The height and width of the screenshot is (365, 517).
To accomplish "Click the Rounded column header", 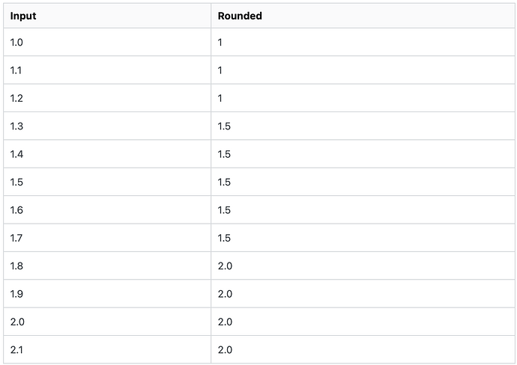I will (x=240, y=16).
